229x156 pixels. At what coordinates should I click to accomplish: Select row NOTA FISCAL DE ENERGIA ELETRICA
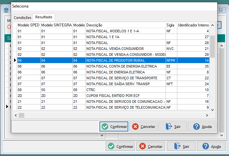(113, 72)
